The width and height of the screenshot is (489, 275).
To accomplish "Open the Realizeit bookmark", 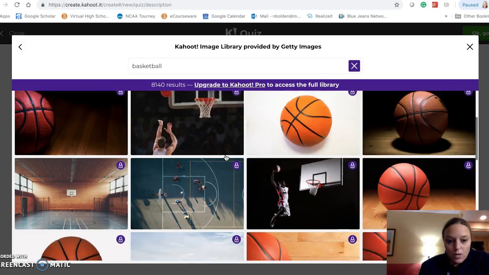I will coord(319,16).
